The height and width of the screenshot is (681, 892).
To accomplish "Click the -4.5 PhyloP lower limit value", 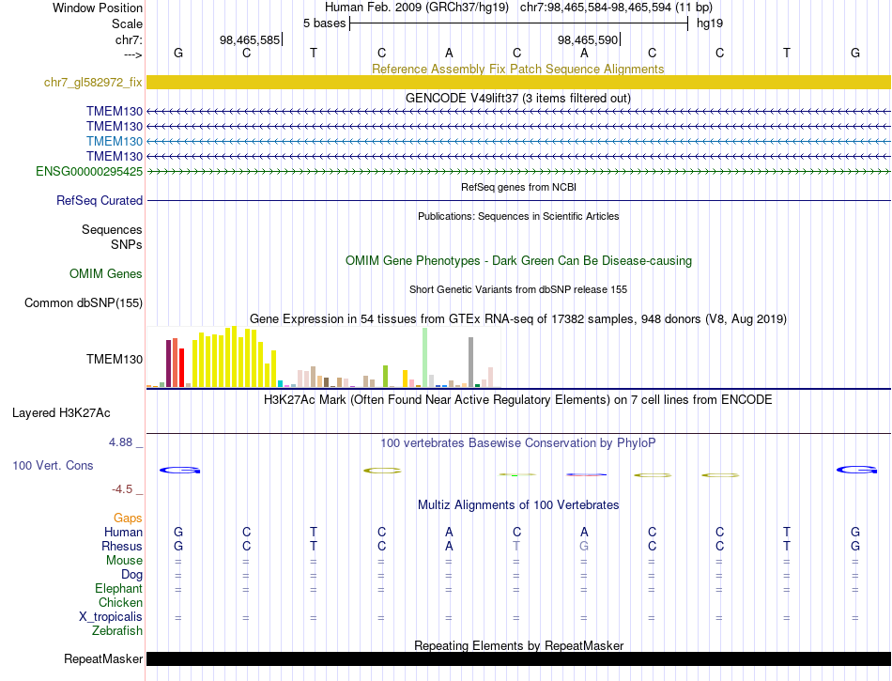I will click(x=122, y=489).
